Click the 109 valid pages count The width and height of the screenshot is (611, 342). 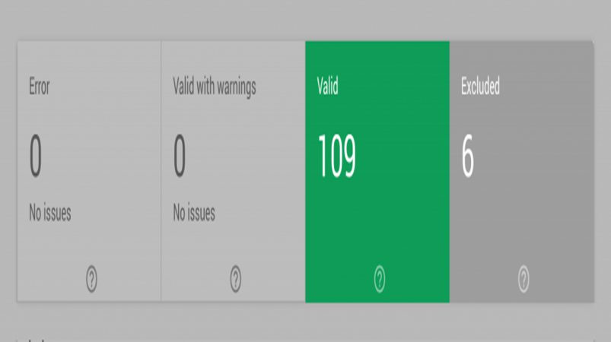point(336,156)
